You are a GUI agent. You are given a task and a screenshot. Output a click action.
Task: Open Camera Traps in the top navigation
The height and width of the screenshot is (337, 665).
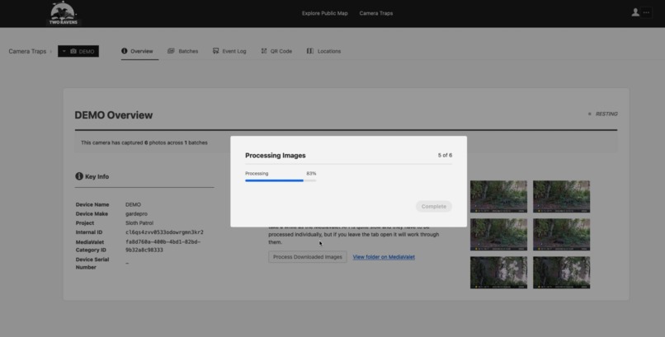click(375, 13)
